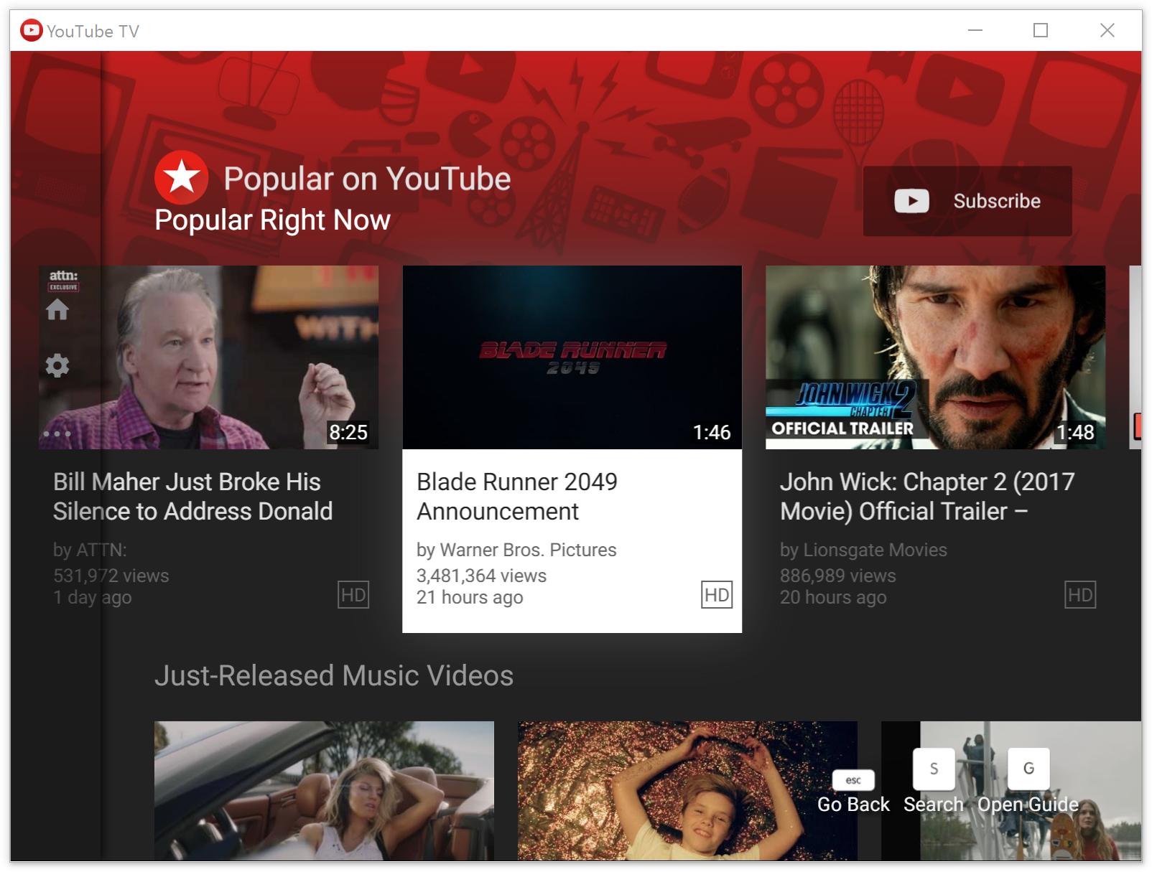Click '3,481,364 views' text
The height and width of the screenshot is (872, 1152).
pos(481,576)
